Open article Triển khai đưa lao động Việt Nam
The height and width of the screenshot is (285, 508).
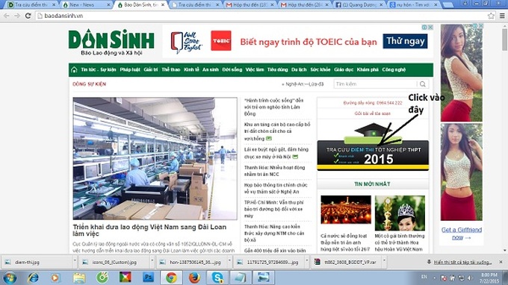pyautogui.click(x=149, y=230)
